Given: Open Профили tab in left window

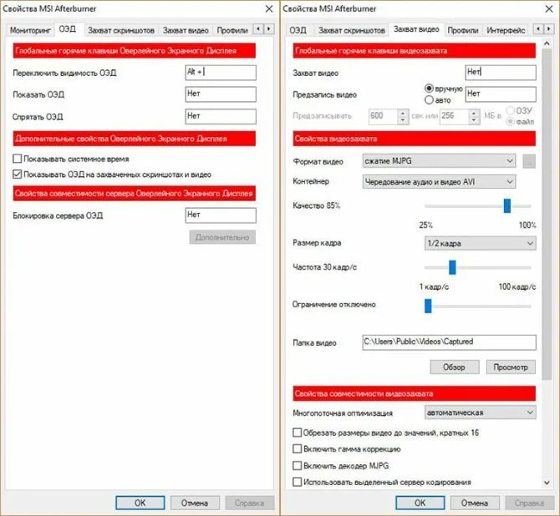Looking at the screenshot, I should [x=232, y=30].
